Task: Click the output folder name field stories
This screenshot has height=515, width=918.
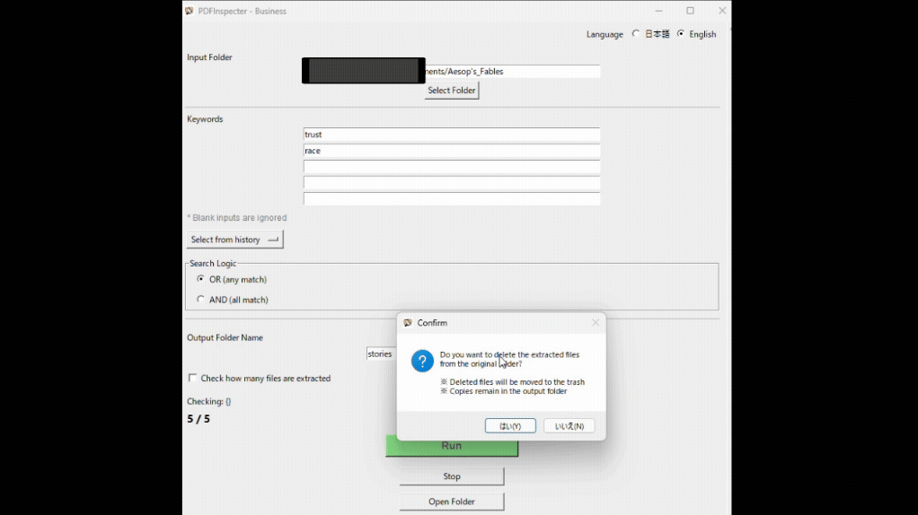Action: pyautogui.click(x=382, y=354)
